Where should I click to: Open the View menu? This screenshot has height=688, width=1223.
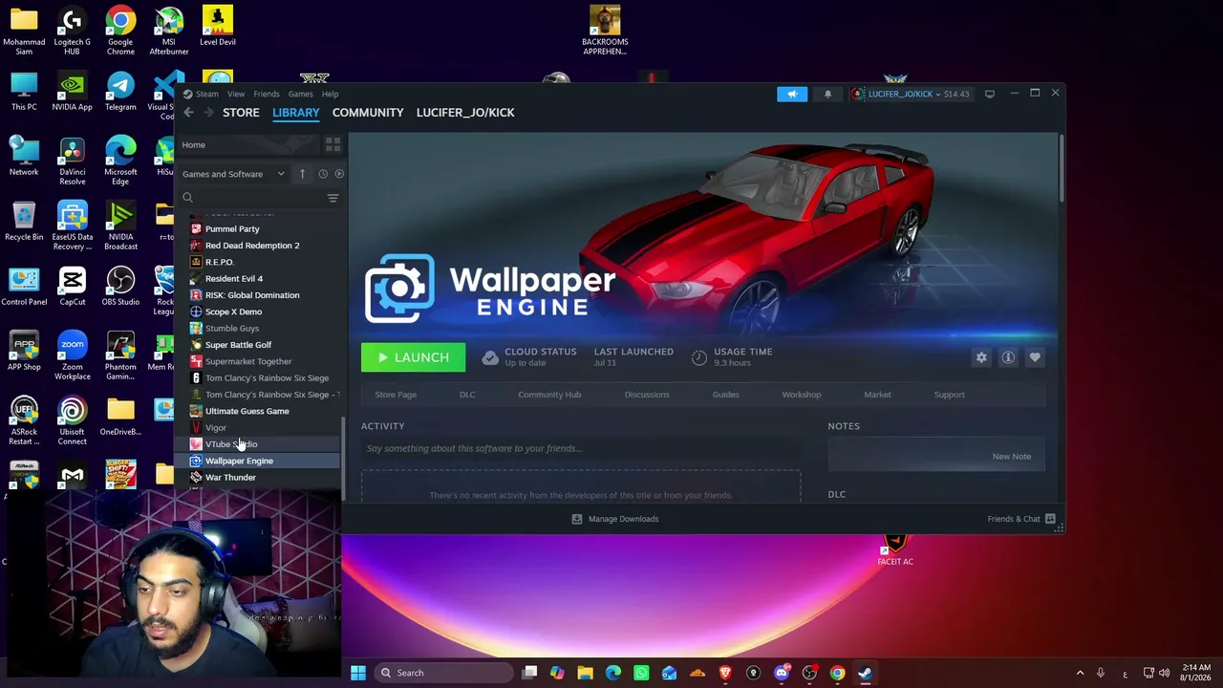pos(236,94)
